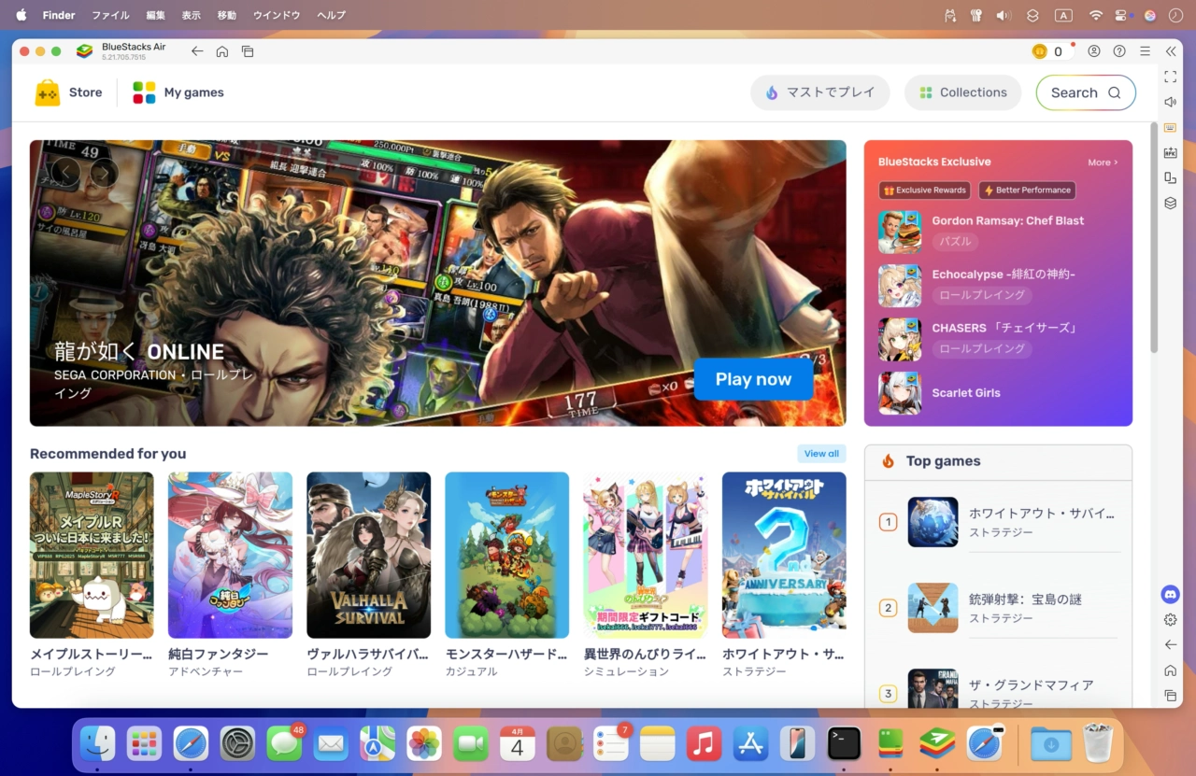Open the hamburger menu in title bar
1196x776 pixels.
point(1145,51)
